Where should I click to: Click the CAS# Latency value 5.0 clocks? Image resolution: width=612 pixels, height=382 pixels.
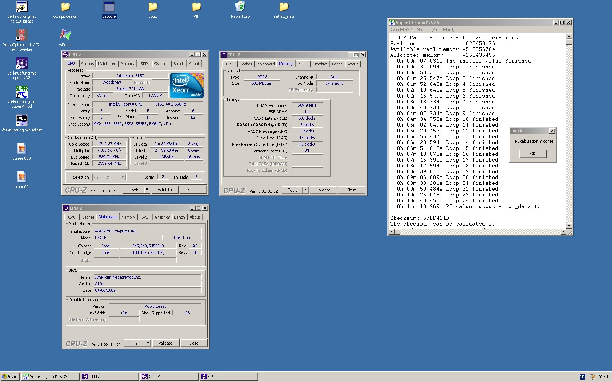(307, 118)
